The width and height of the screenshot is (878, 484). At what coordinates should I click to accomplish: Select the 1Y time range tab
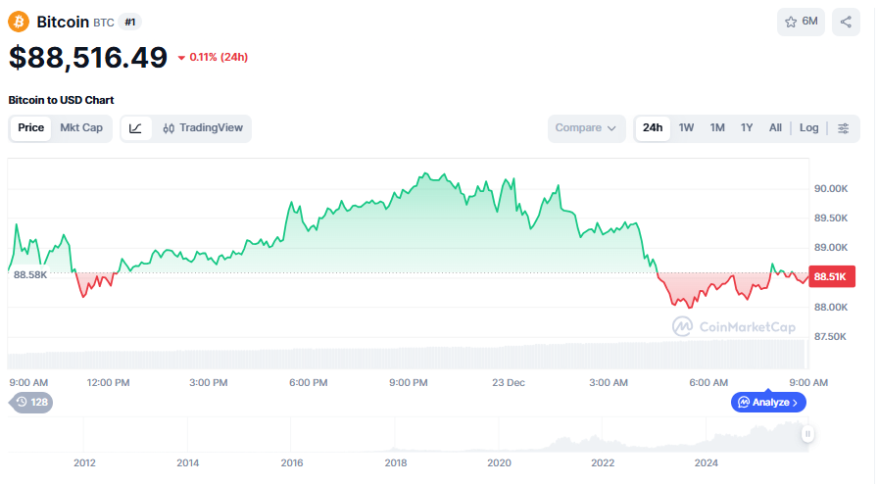[747, 128]
